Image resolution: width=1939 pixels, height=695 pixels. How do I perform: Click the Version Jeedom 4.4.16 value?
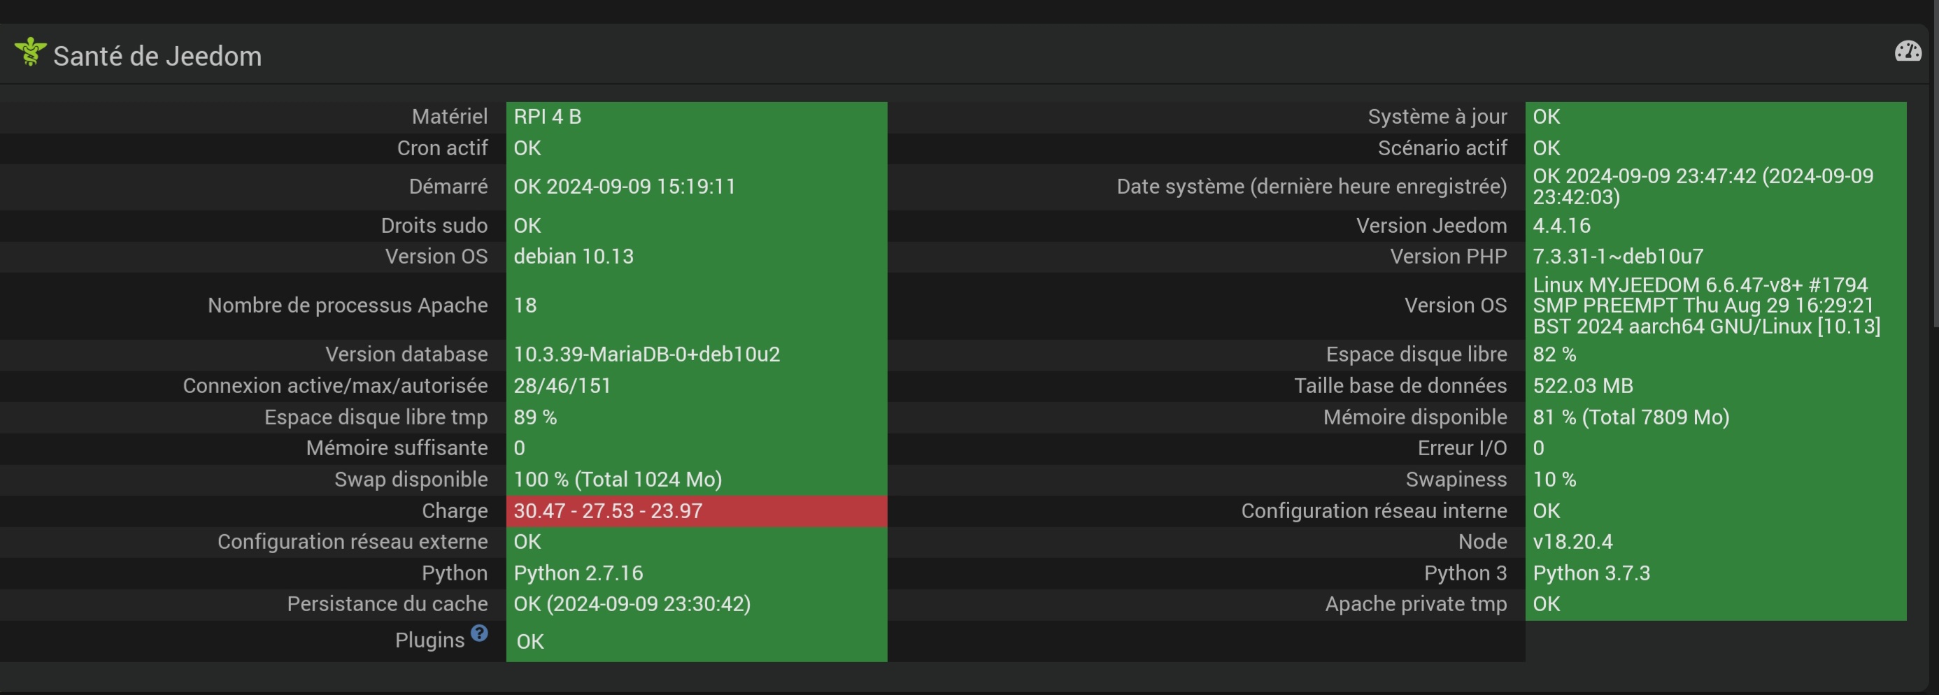pyautogui.click(x=1561, y=226)
